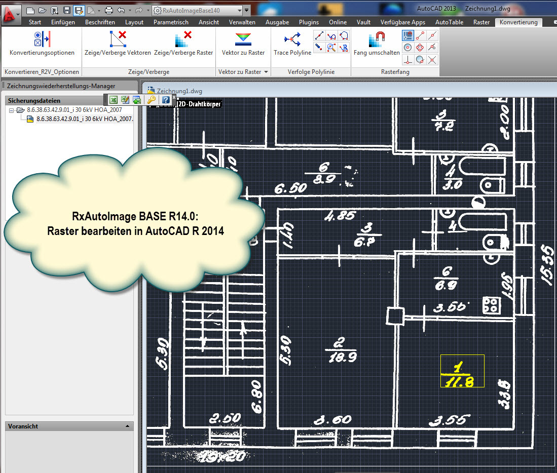The width and height of the screenshot is (557, 473).
Task: Expand the Vektor zu Raster panel arrow
Action: [266, 72]
